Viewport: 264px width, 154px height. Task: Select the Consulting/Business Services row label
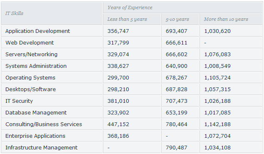[44, 124]
